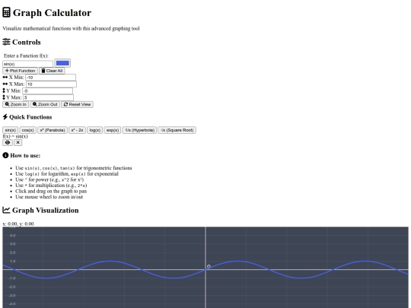Viewport: 411px width, 308px height.
Task: Select the cos(x) quick function button
Action: [x=28, y=130]
